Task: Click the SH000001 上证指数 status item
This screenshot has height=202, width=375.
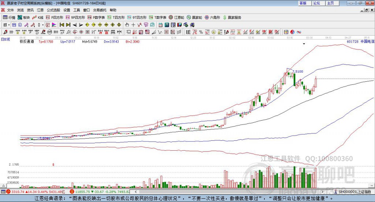Action: [x=353, y=192]
